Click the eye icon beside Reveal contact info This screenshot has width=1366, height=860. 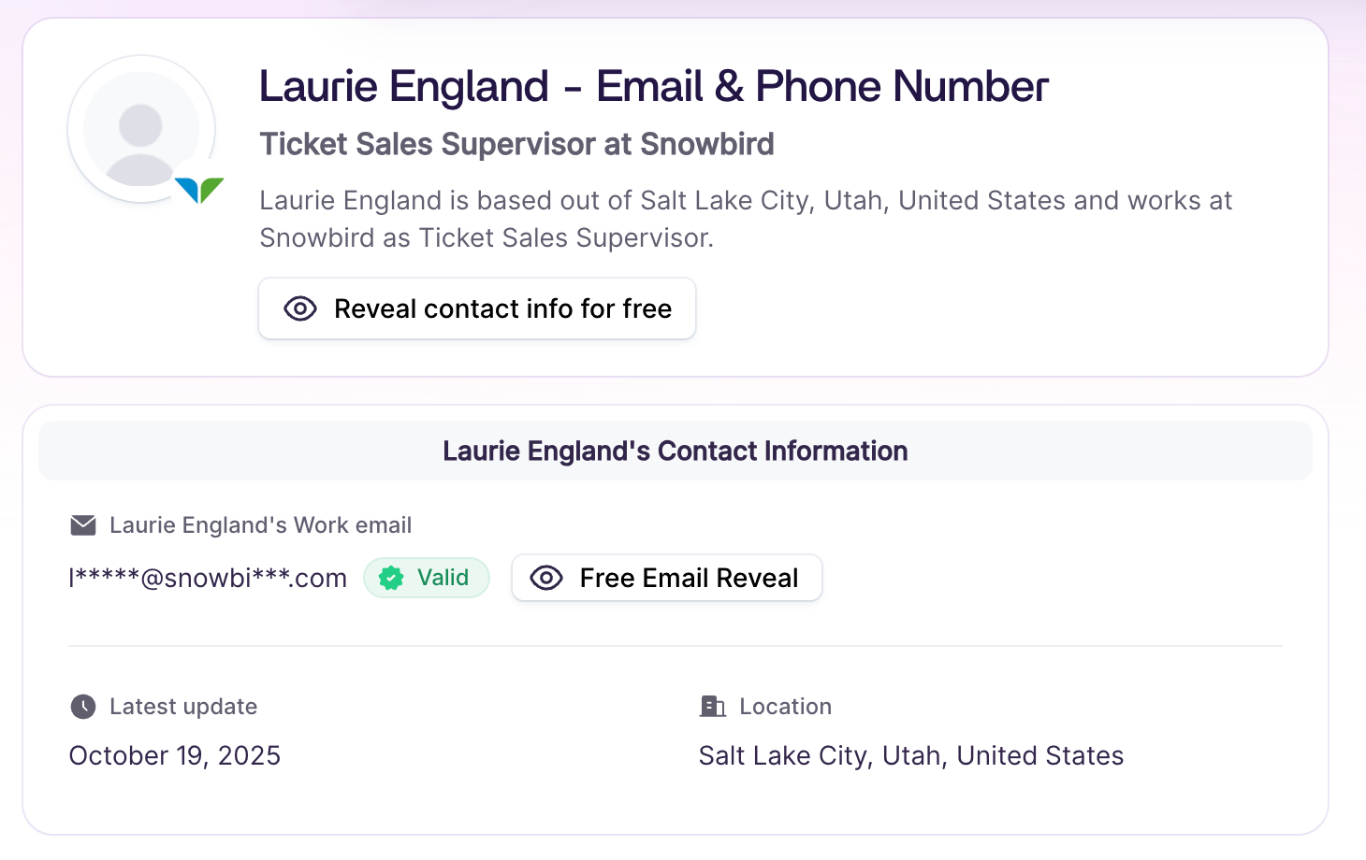click(x=300, y=308)
